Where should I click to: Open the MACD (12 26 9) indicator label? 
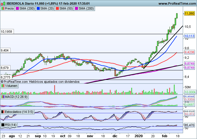pyautogui.click(x=16, y=97)
